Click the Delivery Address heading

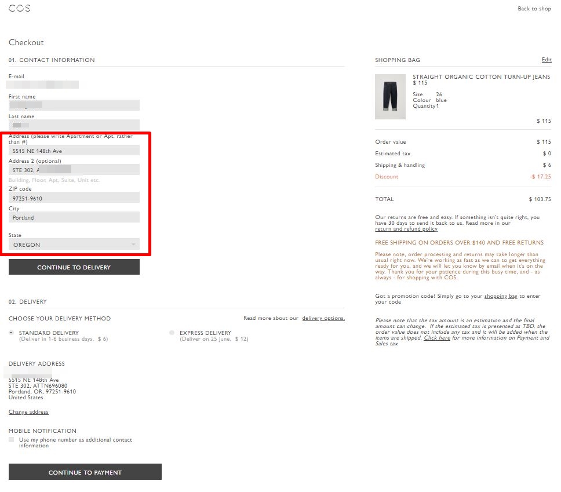(x=37, y=363)
